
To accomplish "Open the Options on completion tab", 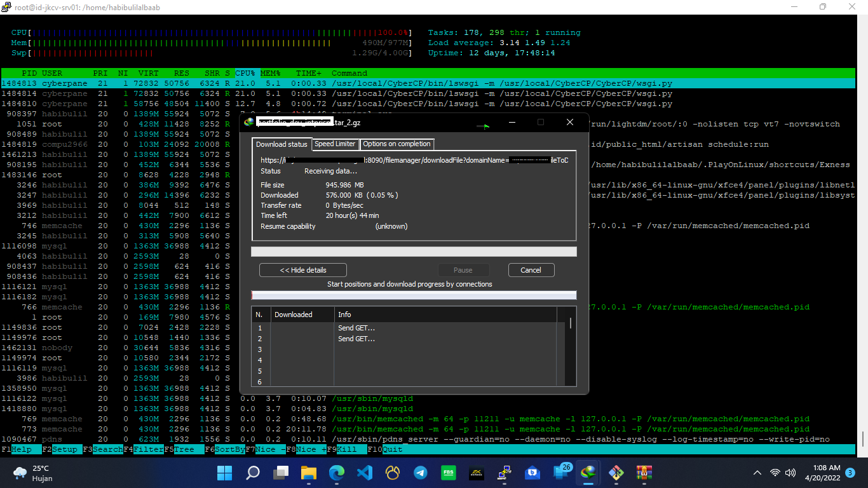I will 397,144.
